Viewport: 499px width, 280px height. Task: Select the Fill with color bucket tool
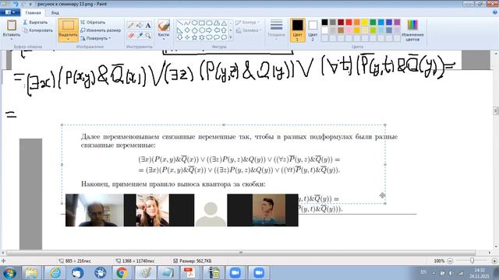coord(140,26)
